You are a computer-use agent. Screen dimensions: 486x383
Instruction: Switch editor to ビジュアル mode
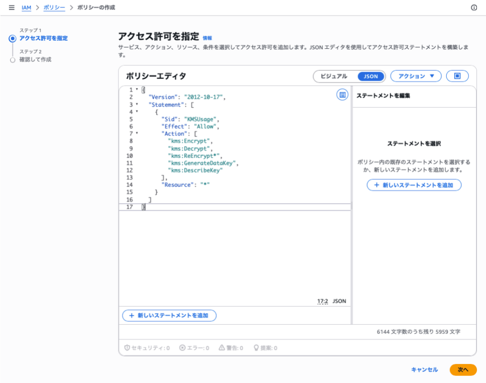click(334, 76)
